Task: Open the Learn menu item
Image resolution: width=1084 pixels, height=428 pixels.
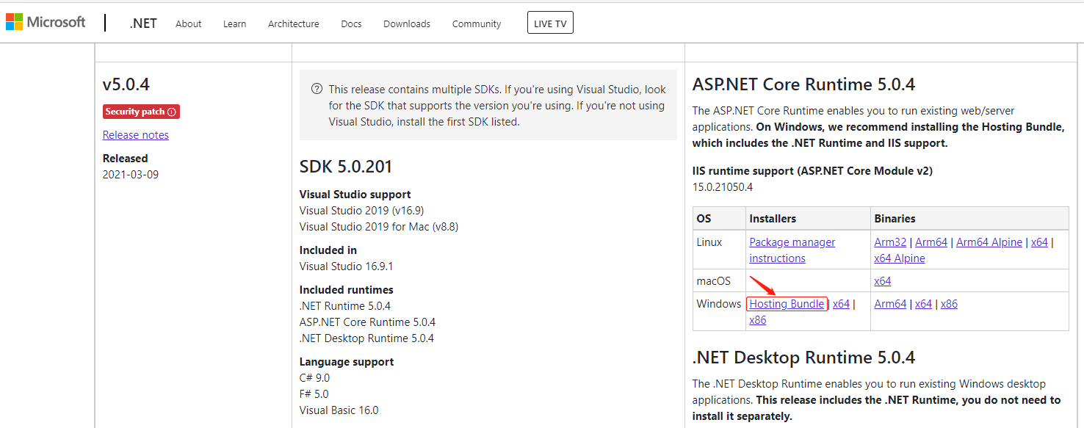Action: [235, 23]
